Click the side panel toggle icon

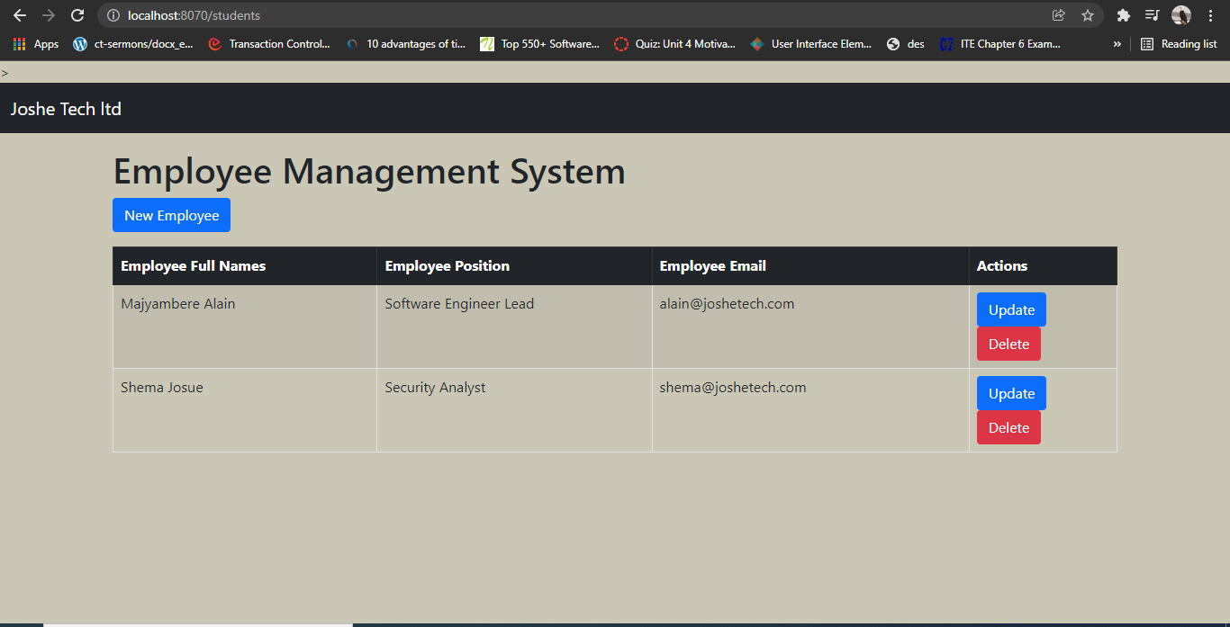(1152, 15)
